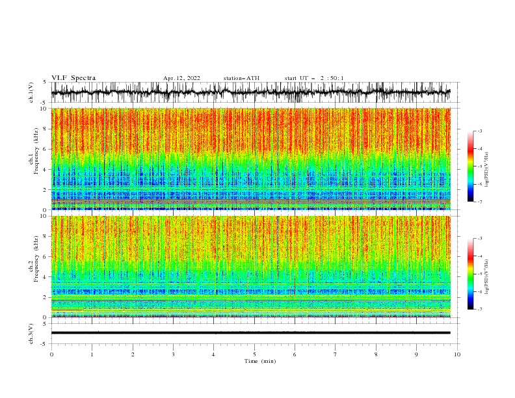Select the log(PSD) label beside ch.1 color bar
This screenshot has width=515, height=398.
[x=487, y=170]
